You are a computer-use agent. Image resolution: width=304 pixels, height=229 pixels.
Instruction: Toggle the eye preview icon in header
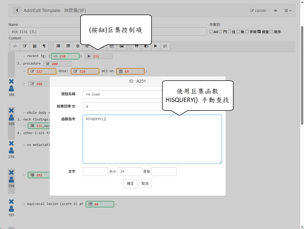(x=276, y=11)
